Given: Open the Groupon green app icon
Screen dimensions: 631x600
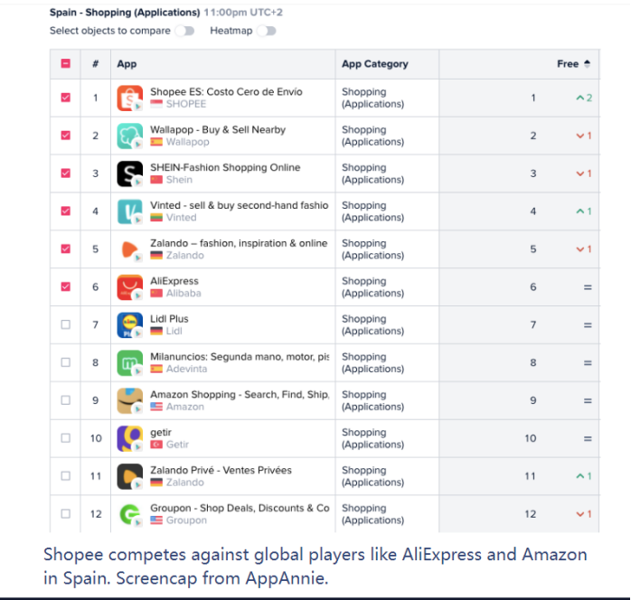Looking at the screenshot, I should coord(129,513).
